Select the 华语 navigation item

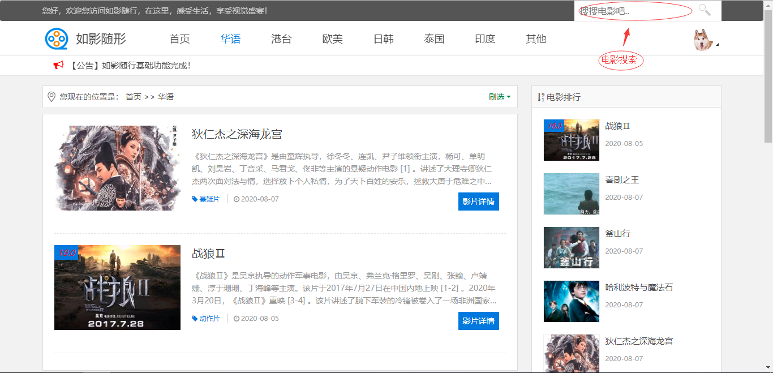click(230, 39)
